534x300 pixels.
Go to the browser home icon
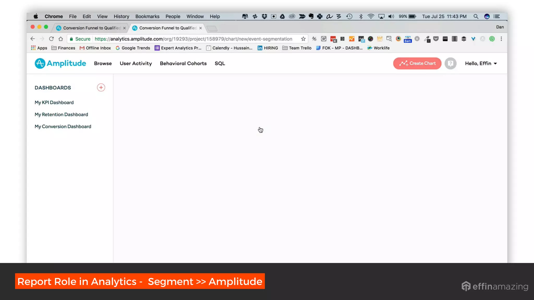(x=61, y=39)
